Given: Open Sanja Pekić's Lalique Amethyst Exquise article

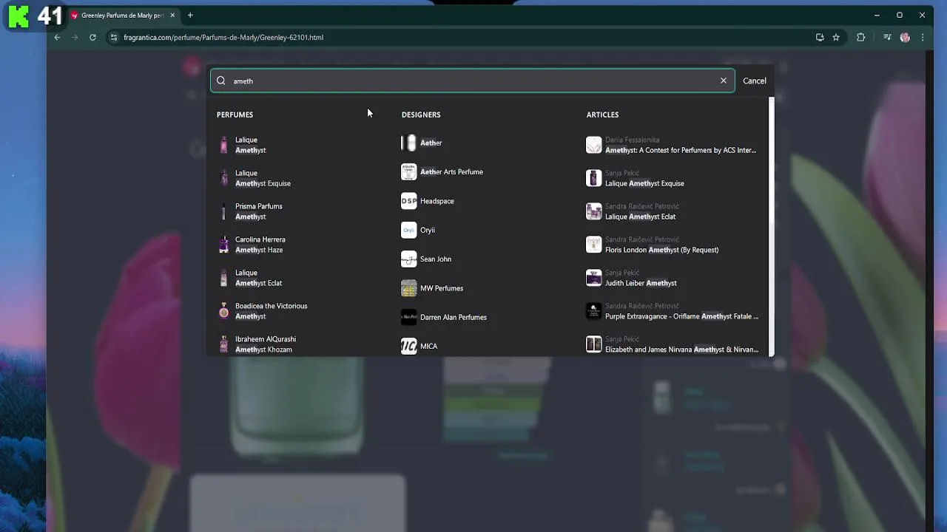Looking at the screenshot, I should (672, 178).
